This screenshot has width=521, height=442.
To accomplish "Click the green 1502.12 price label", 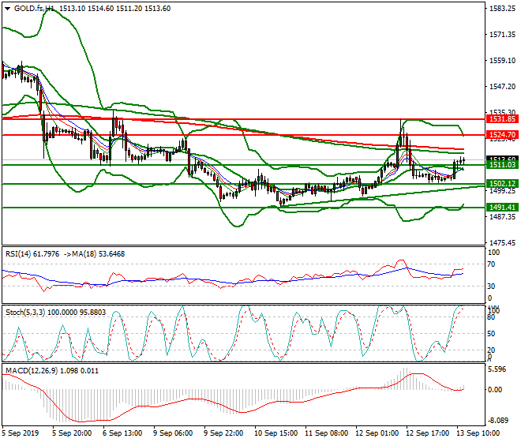I will (x=502, y=183).
